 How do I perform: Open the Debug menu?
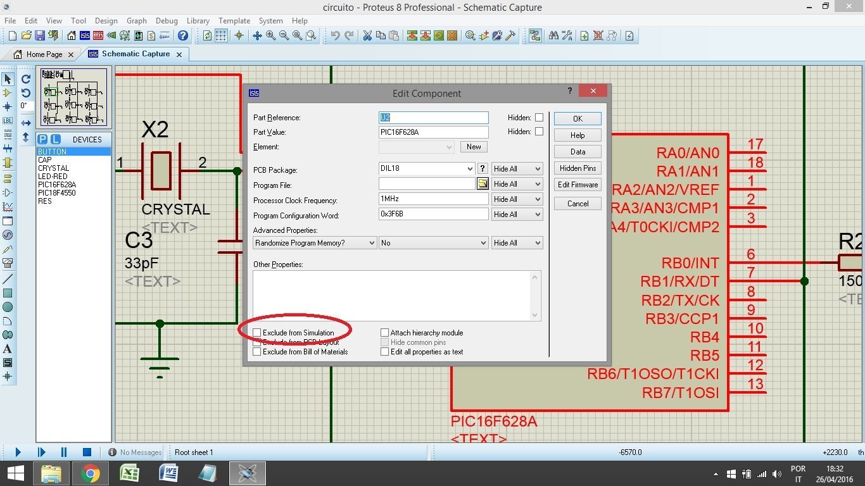click(167, 21)
